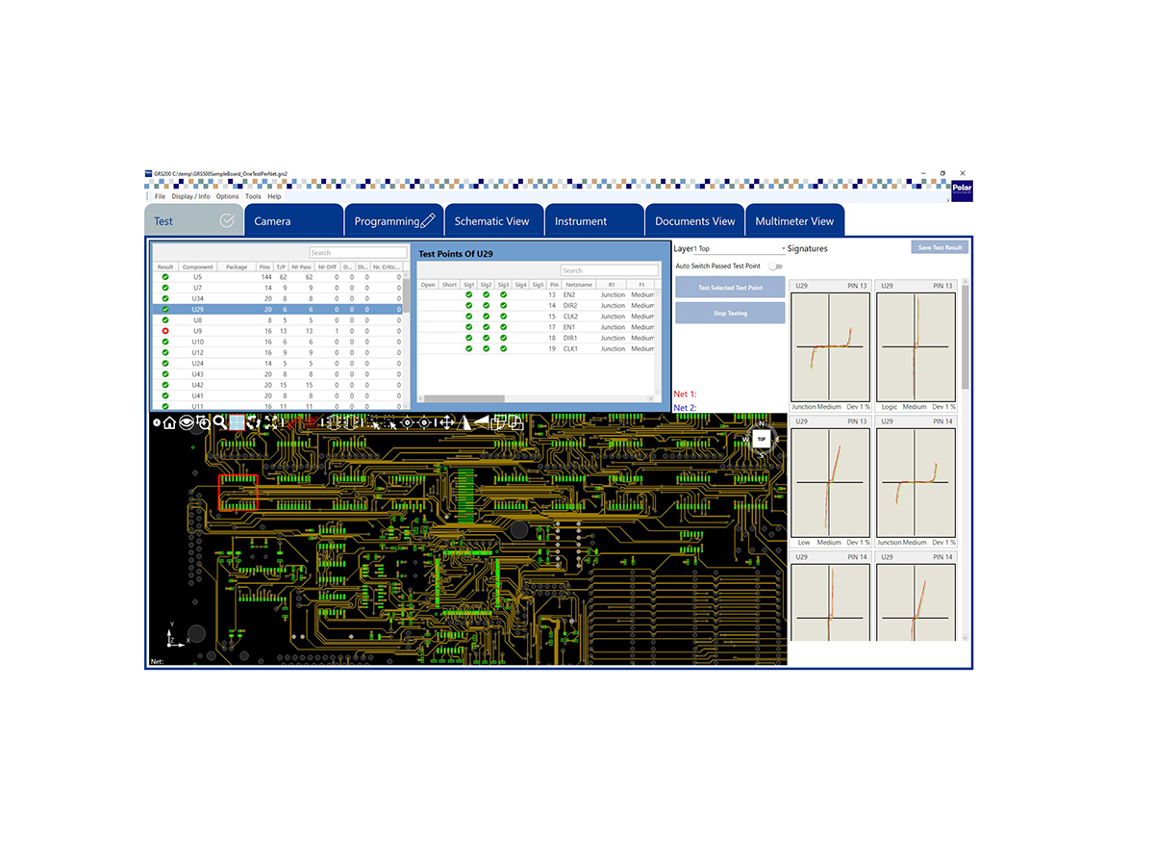Select the magnifier search tool
The image size is (1154, 866).
[220, 422]
